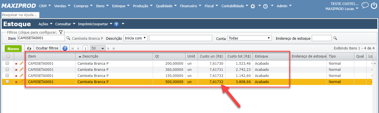Open the Imprimir/exportar dropdown menu
Screen dimensions: 379x113
(x=95, y=24)
